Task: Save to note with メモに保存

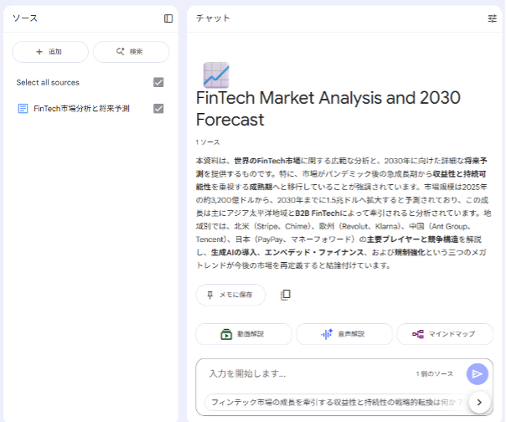Action: click(230, 295)
